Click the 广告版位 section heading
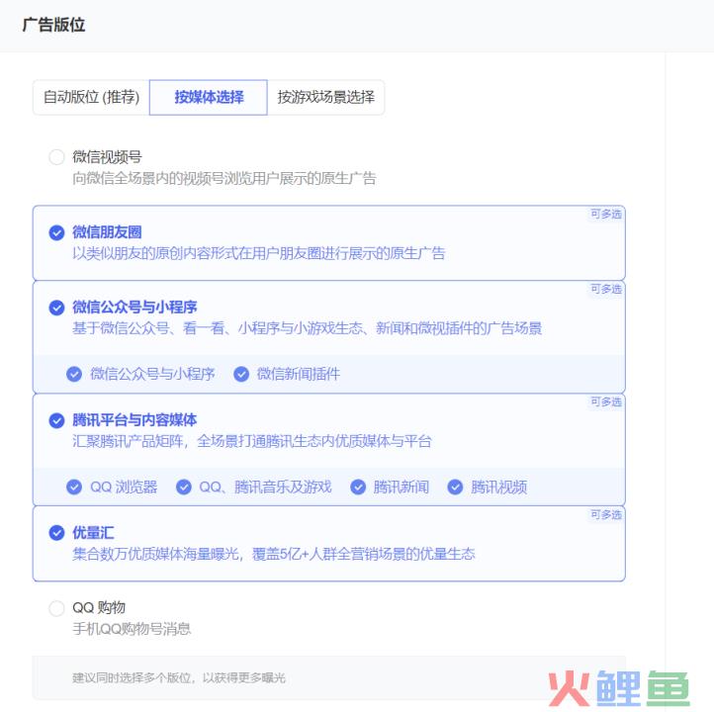 [x=53, y=25]
